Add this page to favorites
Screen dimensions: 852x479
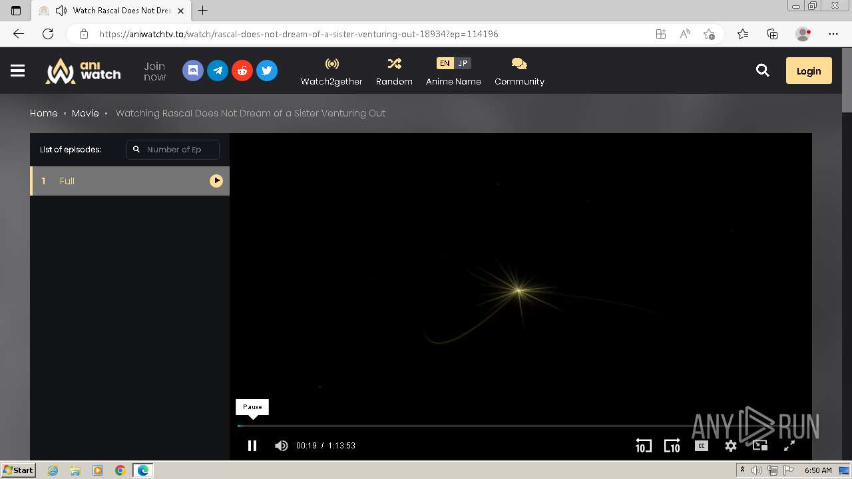[x=709, y=34]
